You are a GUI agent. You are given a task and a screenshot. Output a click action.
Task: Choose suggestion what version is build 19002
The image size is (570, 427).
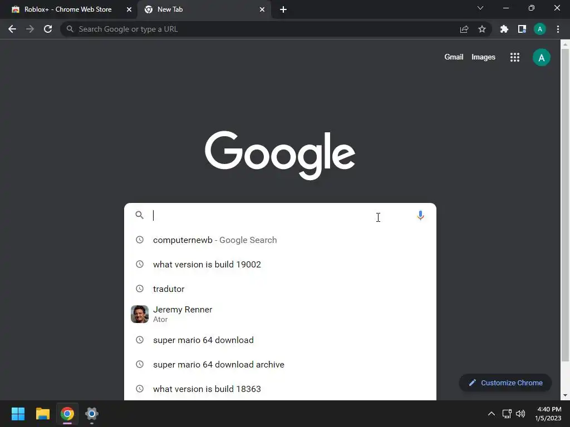coord(280,264)
